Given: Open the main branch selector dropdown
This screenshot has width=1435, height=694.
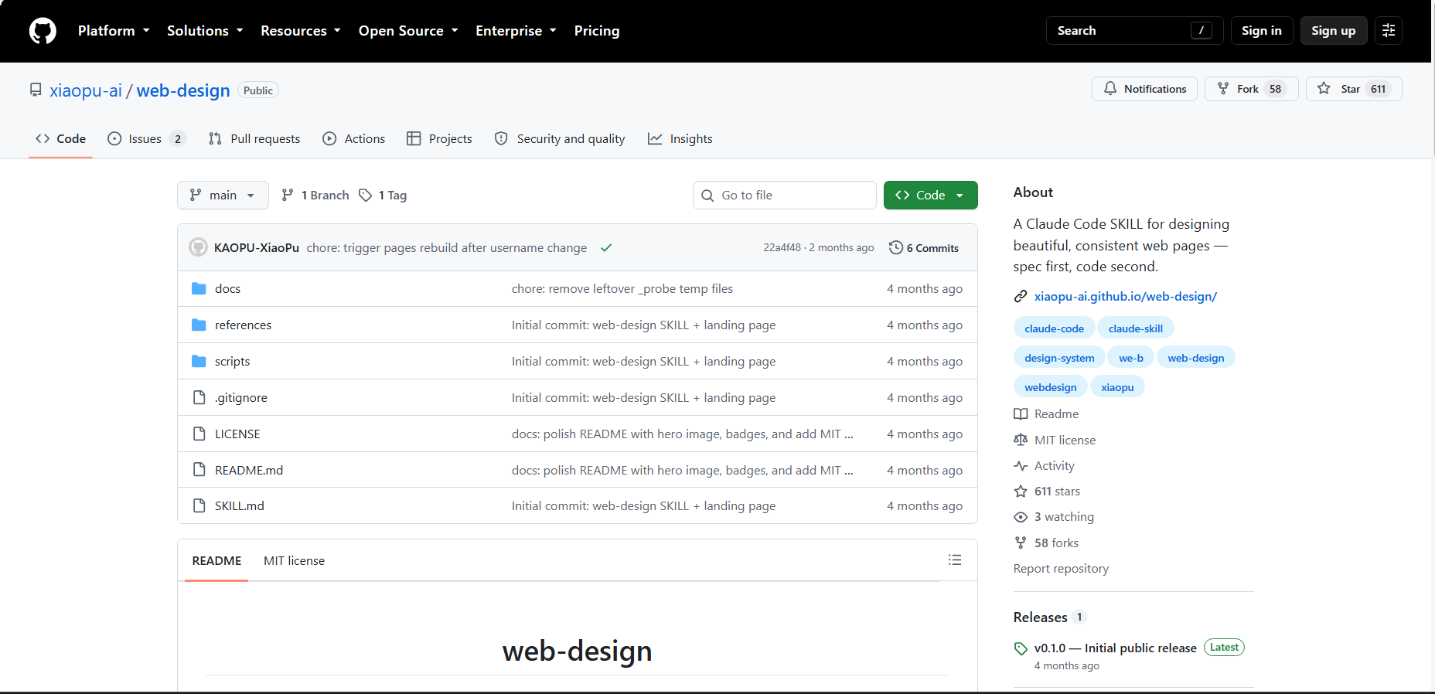Looking at the screenshot, I should coord(223,196).
